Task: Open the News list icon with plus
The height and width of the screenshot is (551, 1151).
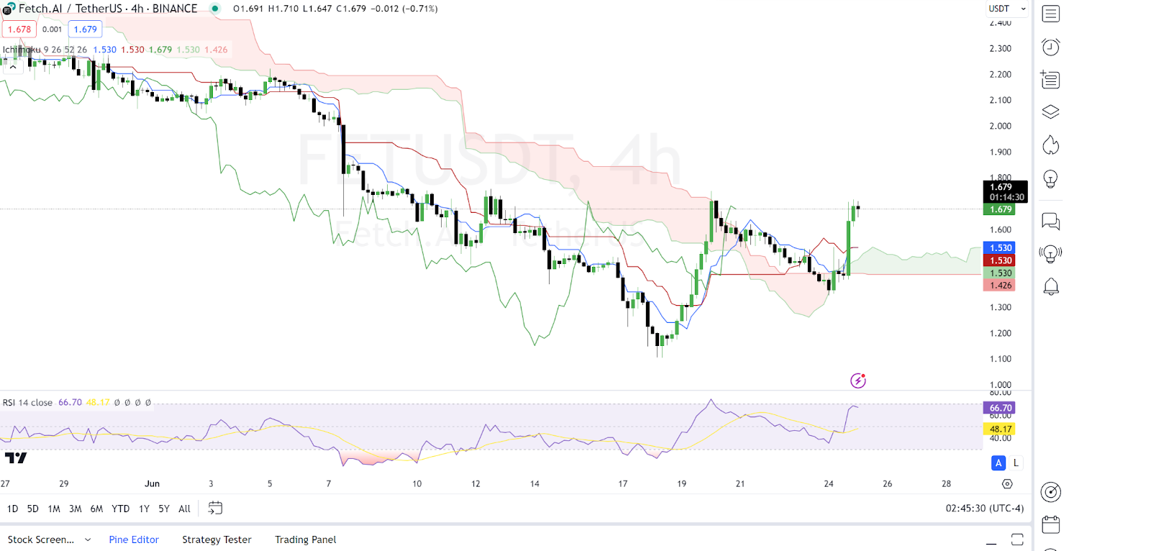Action: [1050, 79]
